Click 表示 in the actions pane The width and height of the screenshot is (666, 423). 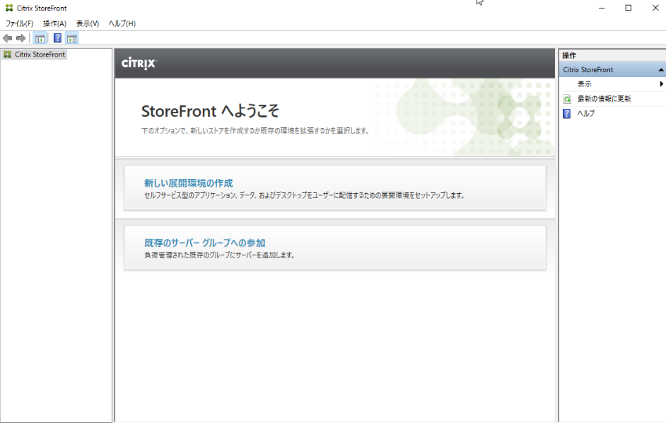[x=584, y=84]
